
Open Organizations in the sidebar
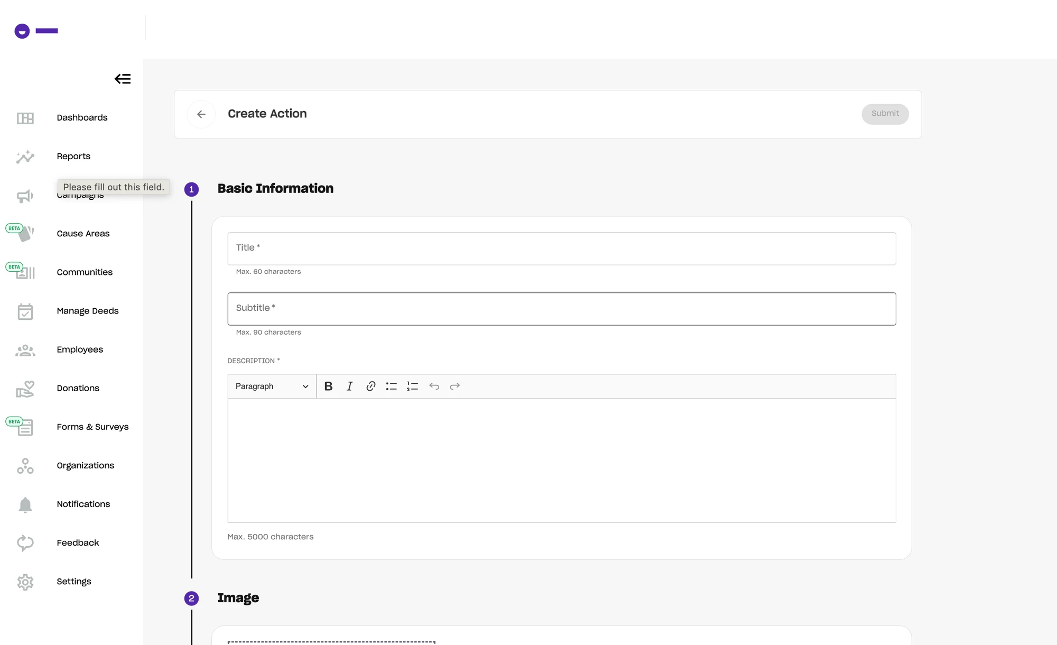click(x=85, y=465)
